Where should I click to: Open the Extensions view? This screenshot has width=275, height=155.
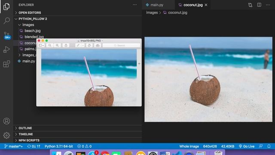coord(6,64)
